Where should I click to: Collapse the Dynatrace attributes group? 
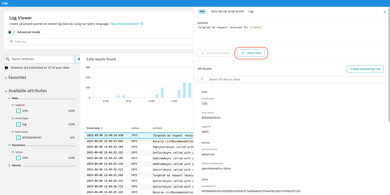[9, 145]
